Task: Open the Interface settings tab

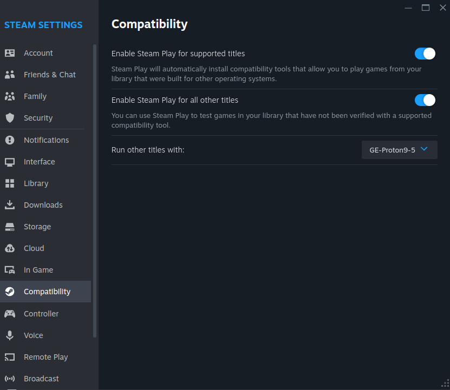Action: point(39,162)
